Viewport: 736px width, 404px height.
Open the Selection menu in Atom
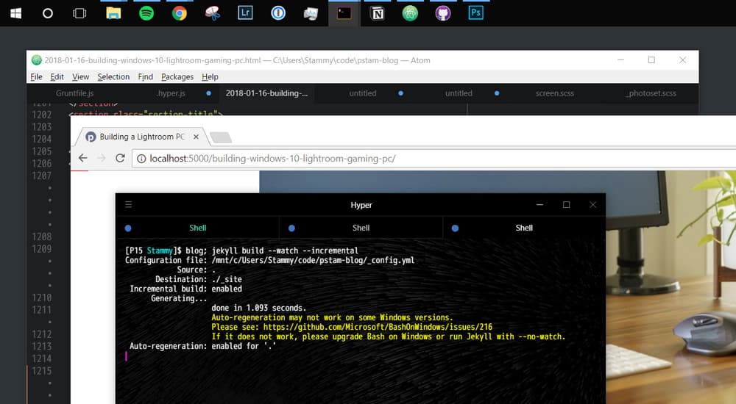113,77
